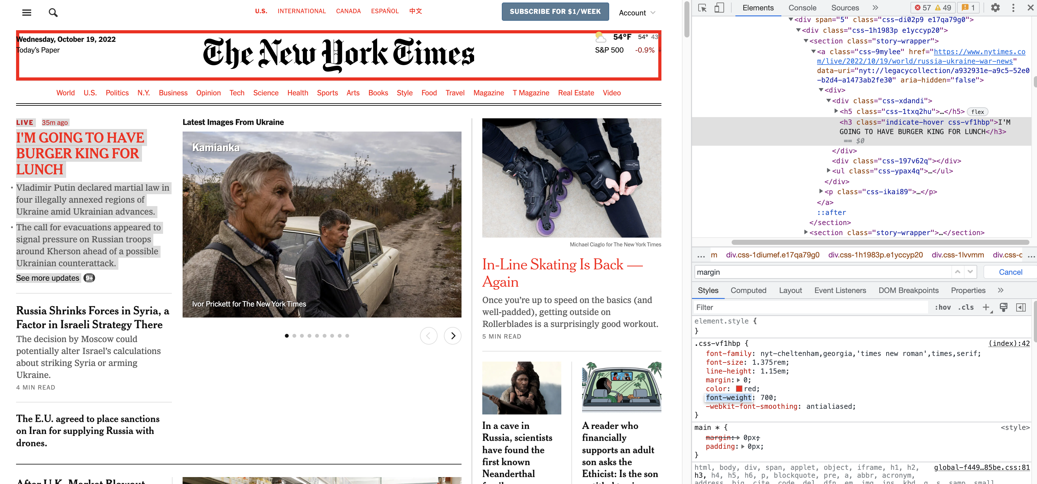Activate the DevTools inspect element picker

pyautogui.click(x=702, y=8)
